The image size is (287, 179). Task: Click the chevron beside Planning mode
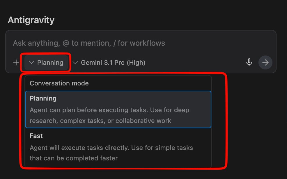[32, 62]
